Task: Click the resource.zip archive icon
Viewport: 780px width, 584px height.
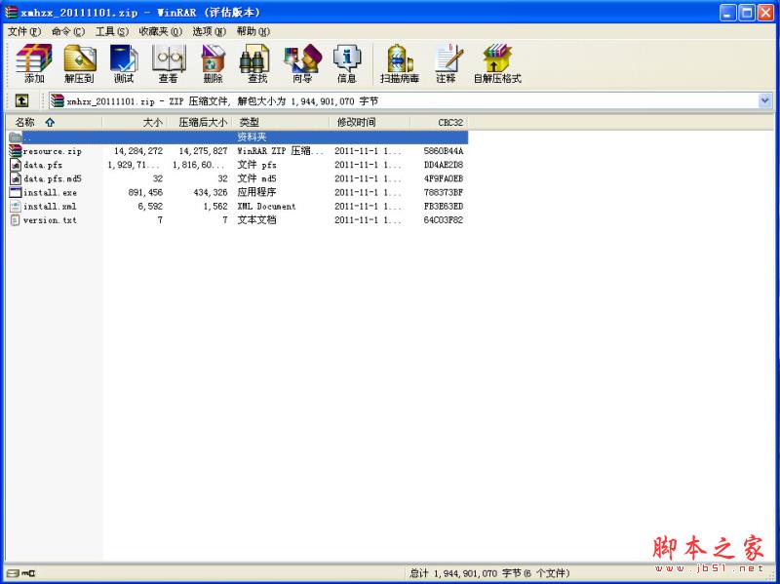Action: click(x=16, y=151)
